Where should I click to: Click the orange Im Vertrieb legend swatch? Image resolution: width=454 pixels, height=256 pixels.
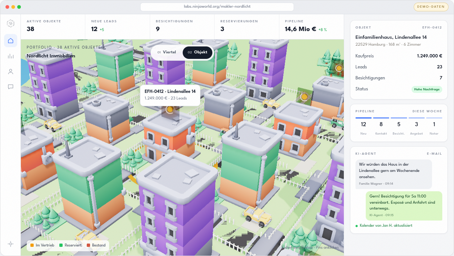32,245
